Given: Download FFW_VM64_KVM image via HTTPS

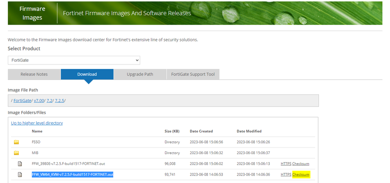Looking at the screenshot, I should (285, 174).
